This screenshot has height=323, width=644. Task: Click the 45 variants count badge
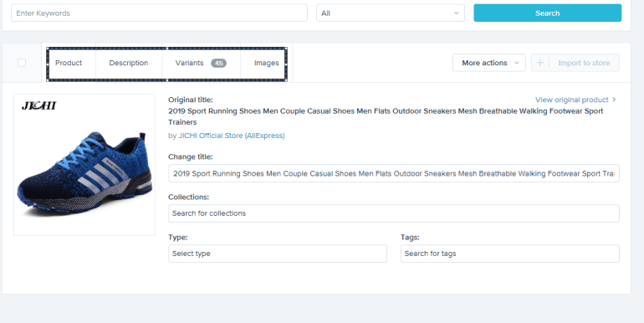[x=218, y=63]
